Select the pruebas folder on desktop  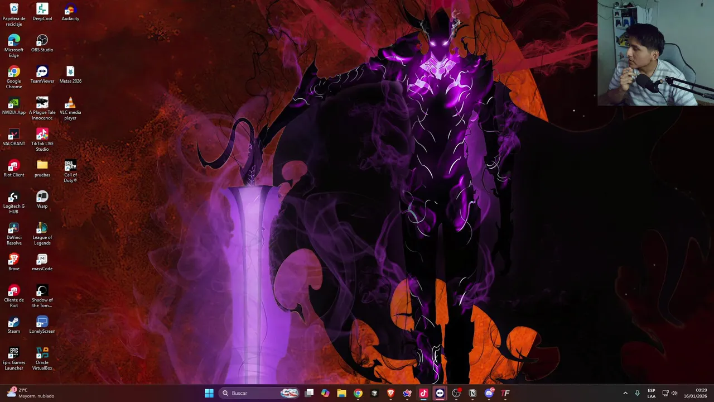pos(42,169)
